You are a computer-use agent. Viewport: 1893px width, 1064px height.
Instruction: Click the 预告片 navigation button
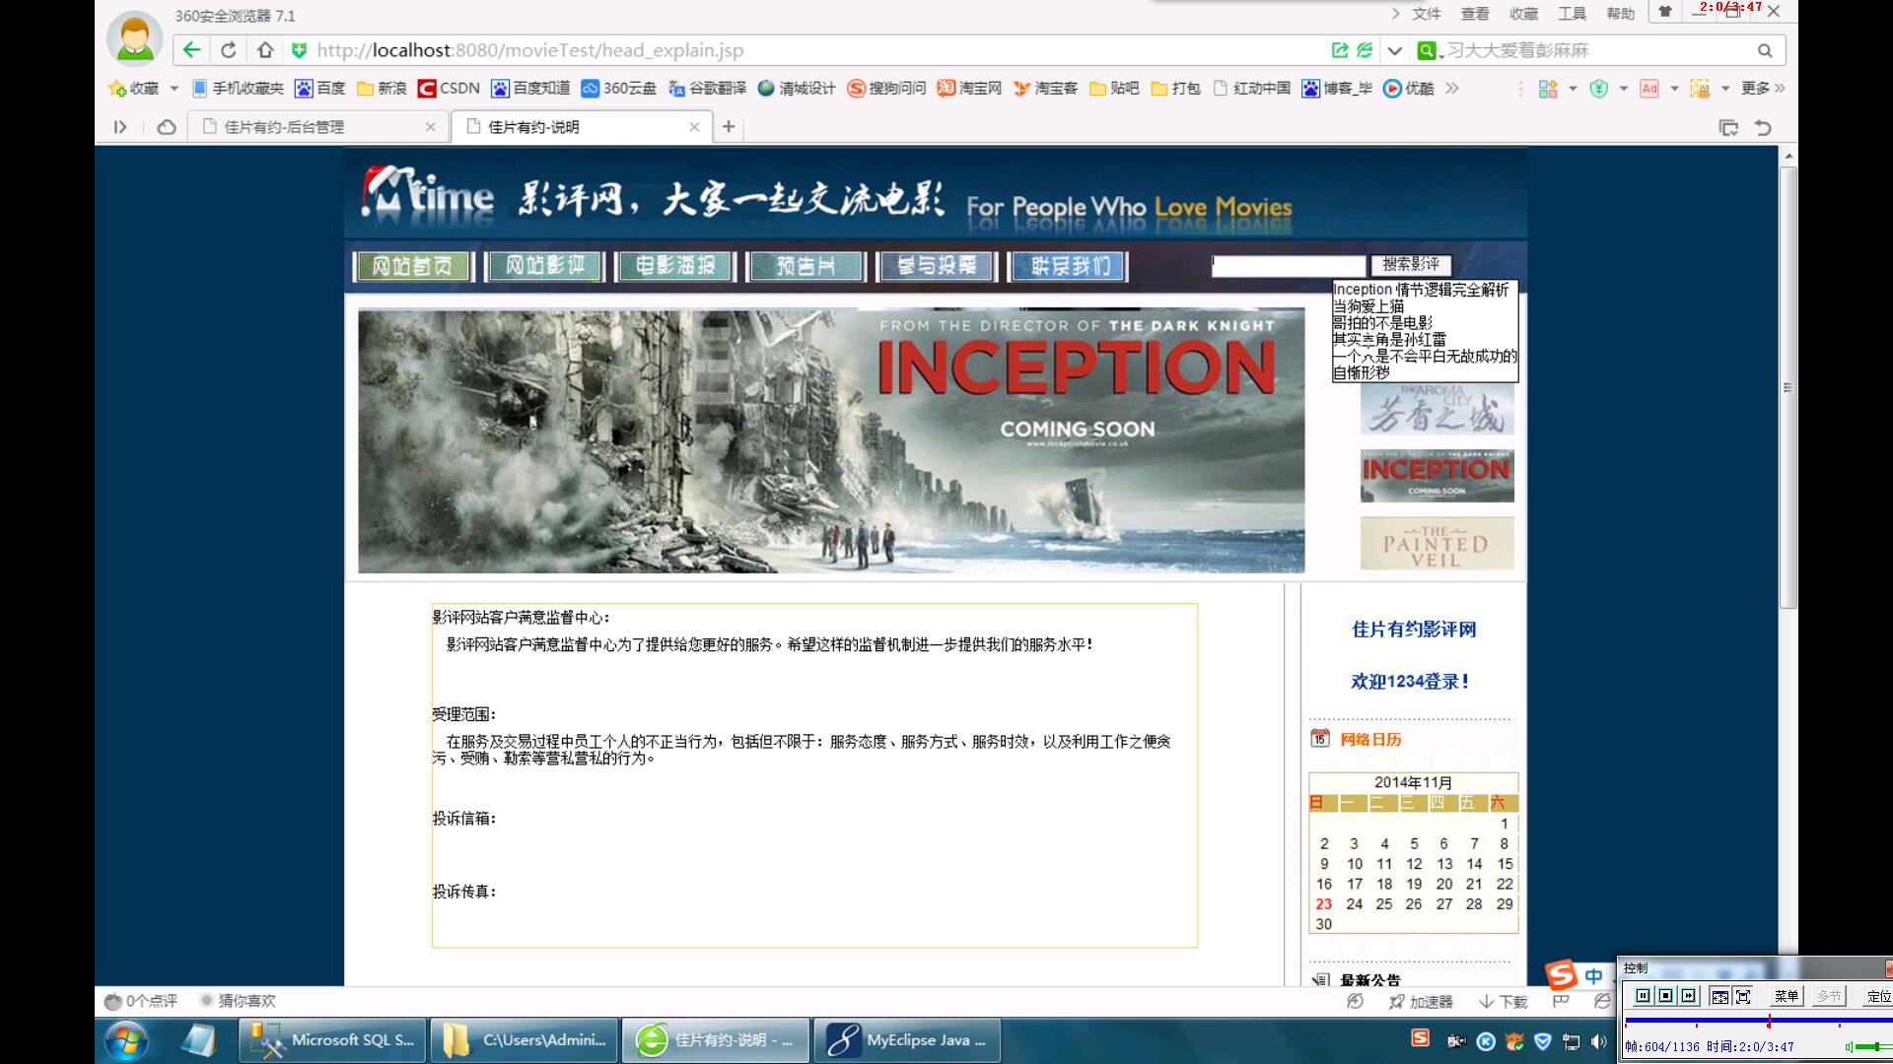tap(806, 266)
